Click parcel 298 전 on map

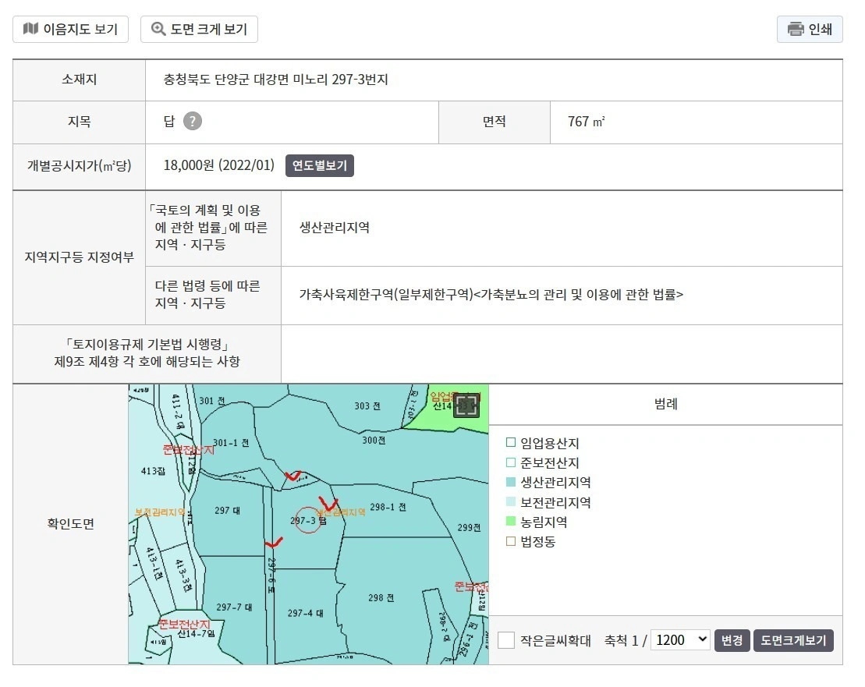pyautogui.click(x=381, y=597)
